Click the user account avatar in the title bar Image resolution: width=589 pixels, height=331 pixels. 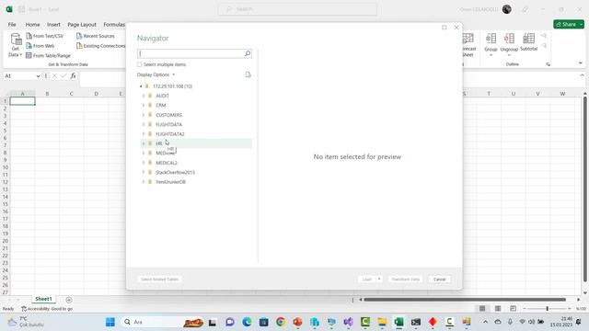click(x=507, y=9)
